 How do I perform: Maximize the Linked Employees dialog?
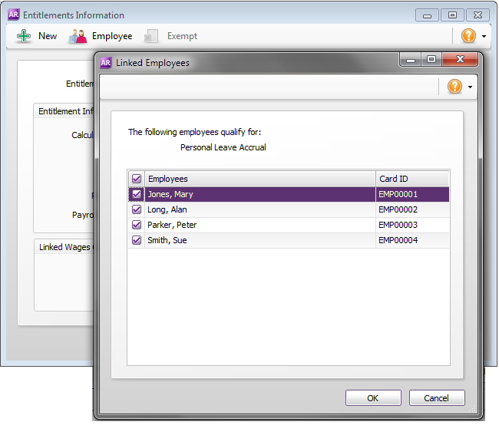431,60
